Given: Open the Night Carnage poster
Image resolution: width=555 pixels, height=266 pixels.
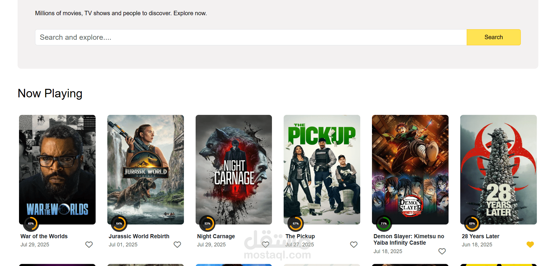Looking at the screenshot, I should click(x=234, y=170).
